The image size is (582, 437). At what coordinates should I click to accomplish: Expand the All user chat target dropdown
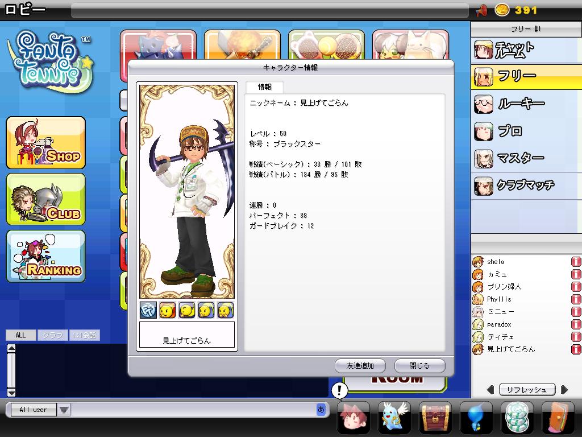tap(64, 410)
